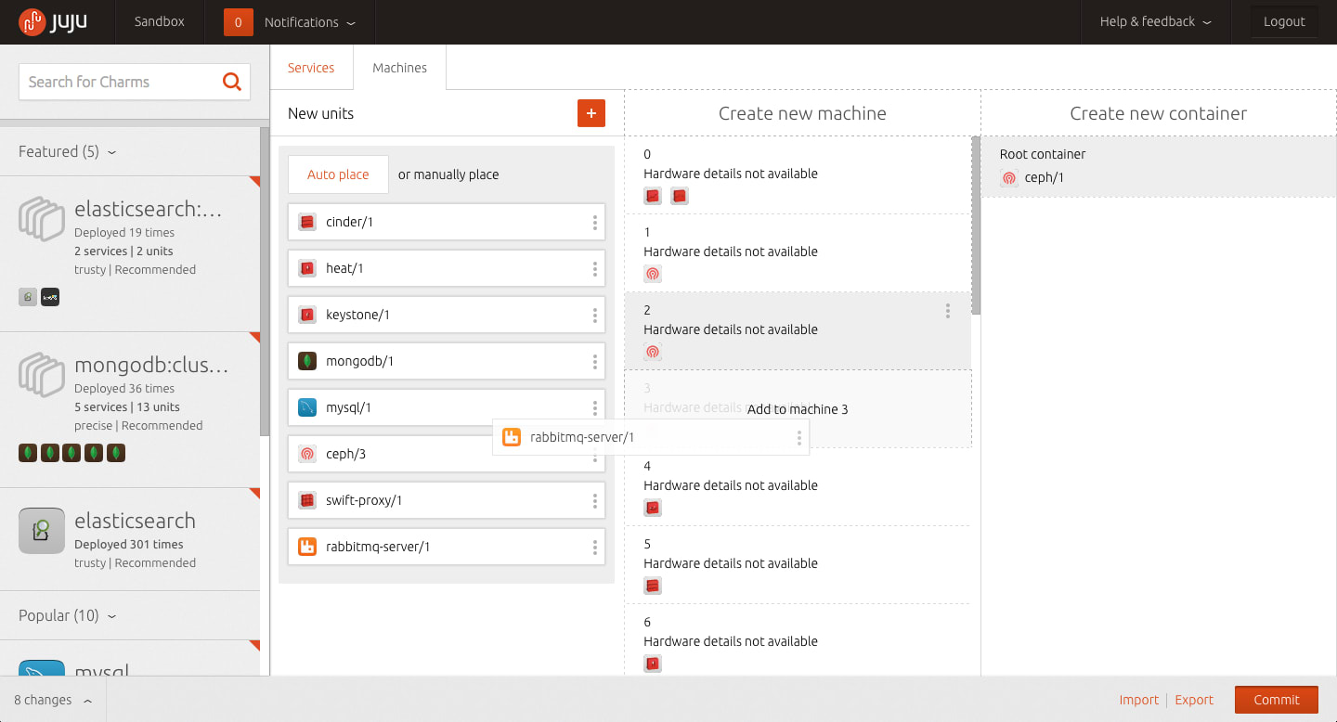Open the more menu for keystone/1
The height and width of the screenshot is (722, 1337).
tap(595, 315)
